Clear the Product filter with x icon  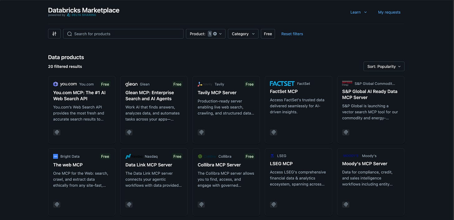(215, 34)
